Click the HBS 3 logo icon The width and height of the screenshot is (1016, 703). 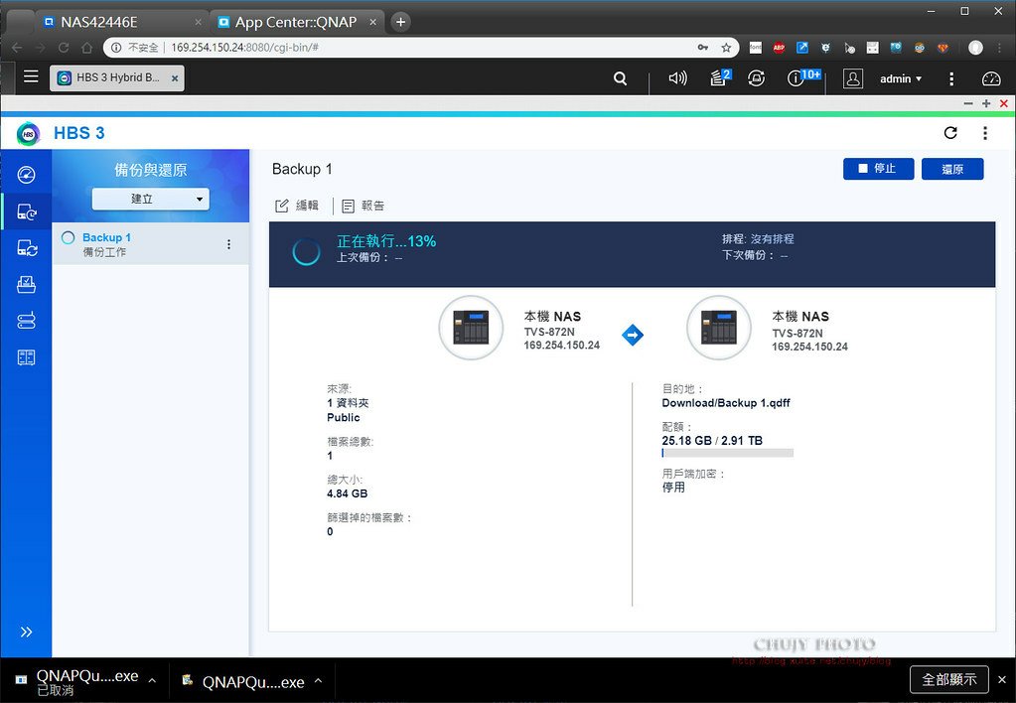tap(28, 133)
